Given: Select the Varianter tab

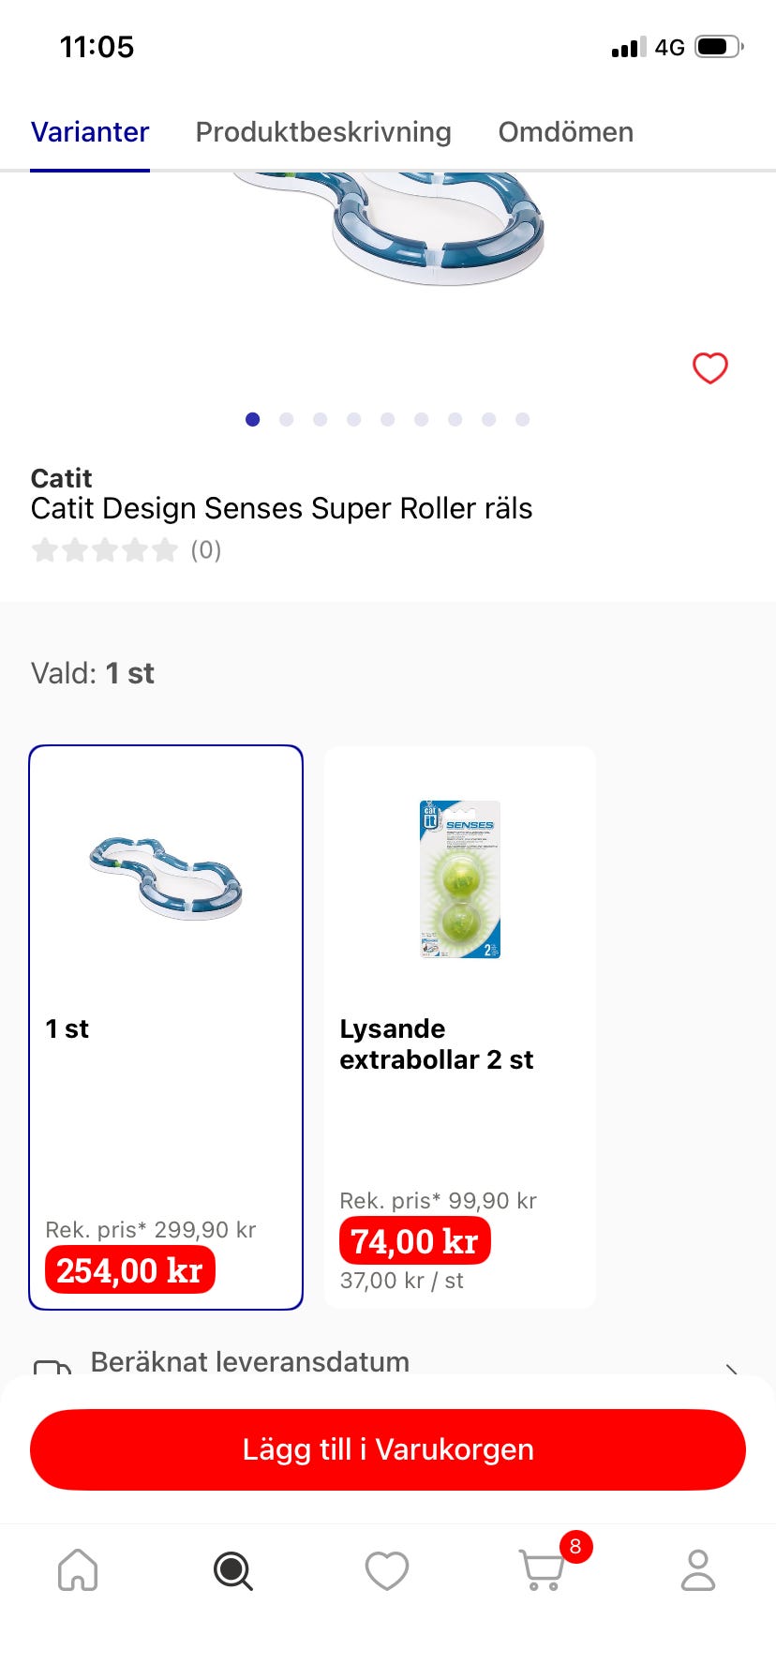Looking at the screenshot, I should pyautogui.click(x=90, y=132).
